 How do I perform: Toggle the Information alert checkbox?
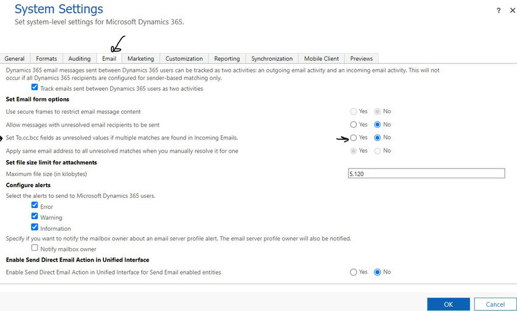tap(35, 227)
